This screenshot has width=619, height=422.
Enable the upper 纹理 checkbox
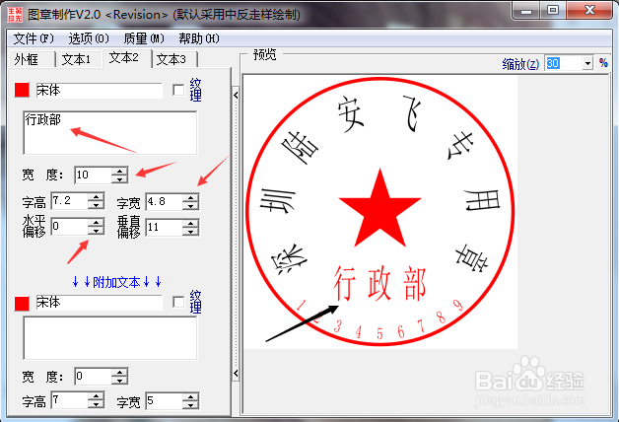pyautogui.click(x=178, y=90)
